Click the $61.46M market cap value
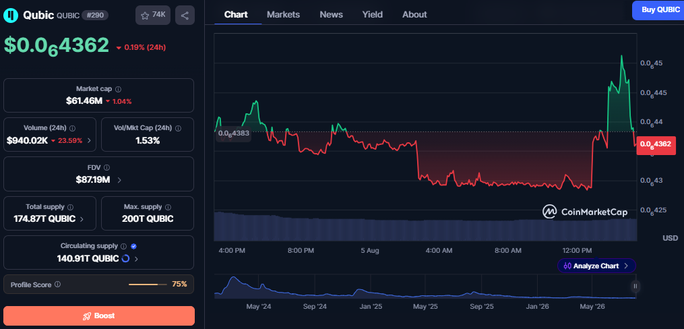 click(x=84, y=101)
